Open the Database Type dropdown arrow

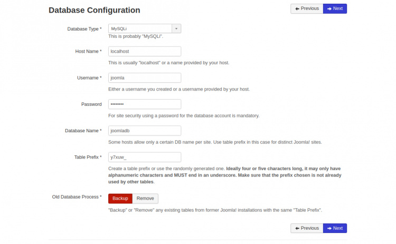(x=176, y=29)
